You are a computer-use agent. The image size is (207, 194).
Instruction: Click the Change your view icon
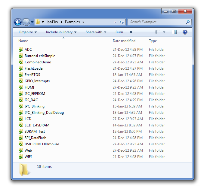tap(158, 32)
